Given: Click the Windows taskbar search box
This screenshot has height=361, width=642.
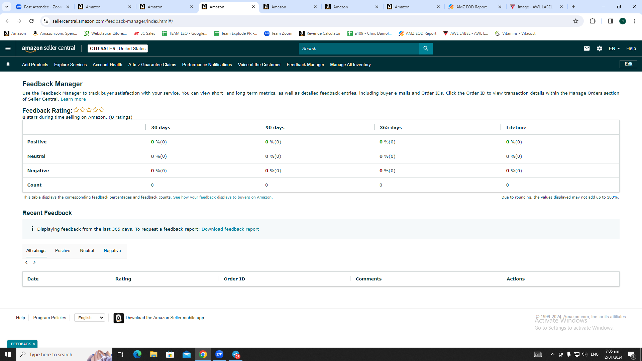Looking at the screenshot, I should (64, 354).
